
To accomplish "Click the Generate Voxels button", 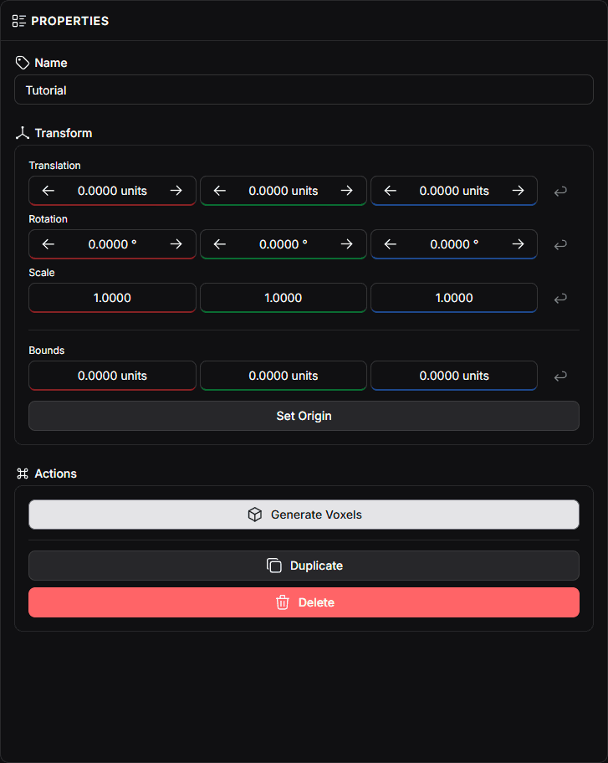I will point(304,515).
